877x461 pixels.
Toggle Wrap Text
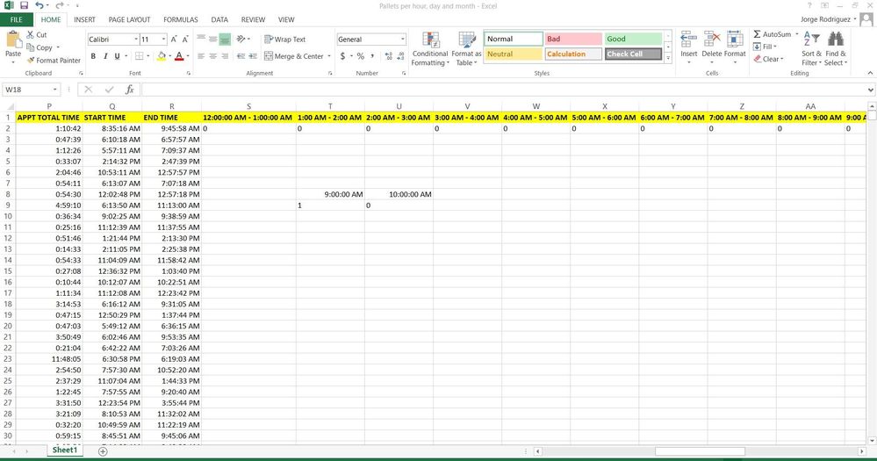(284, 40)
